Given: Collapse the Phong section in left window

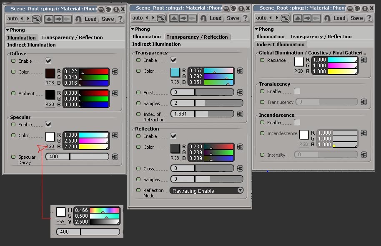Looking at the screenshot, I should [8, 30].
